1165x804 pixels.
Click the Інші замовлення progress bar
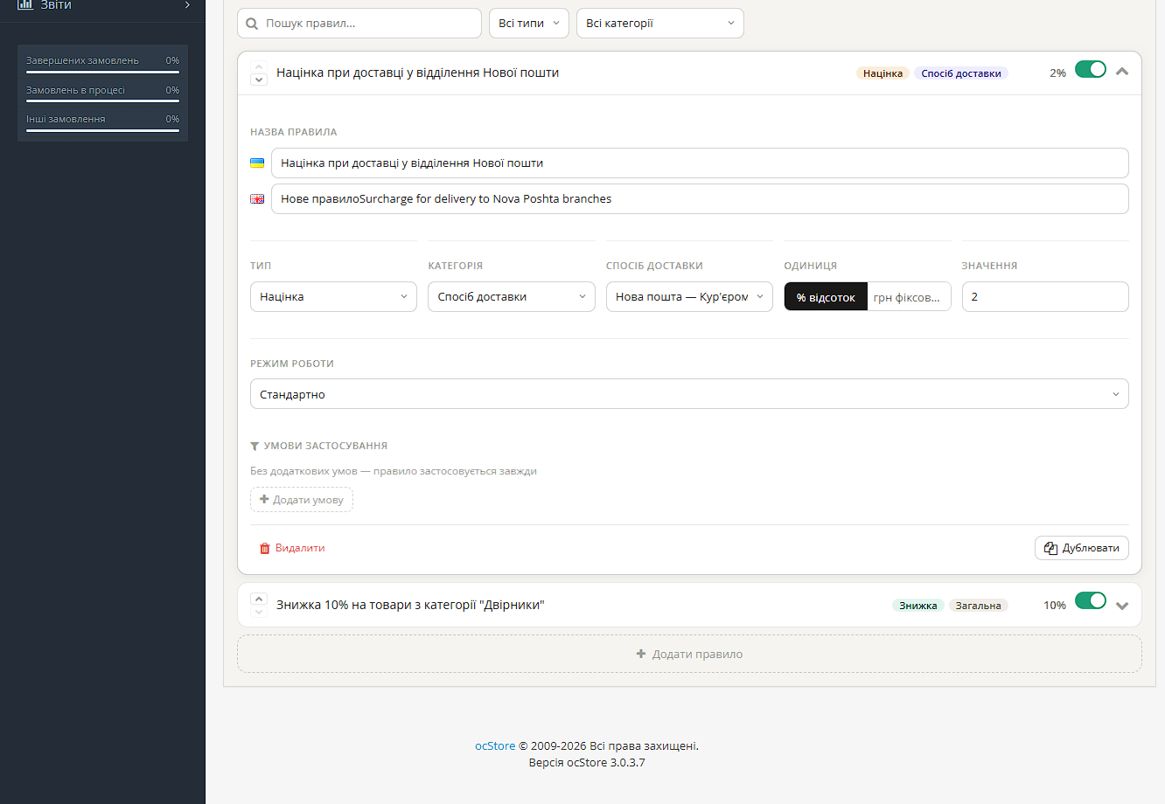(102, 130)
